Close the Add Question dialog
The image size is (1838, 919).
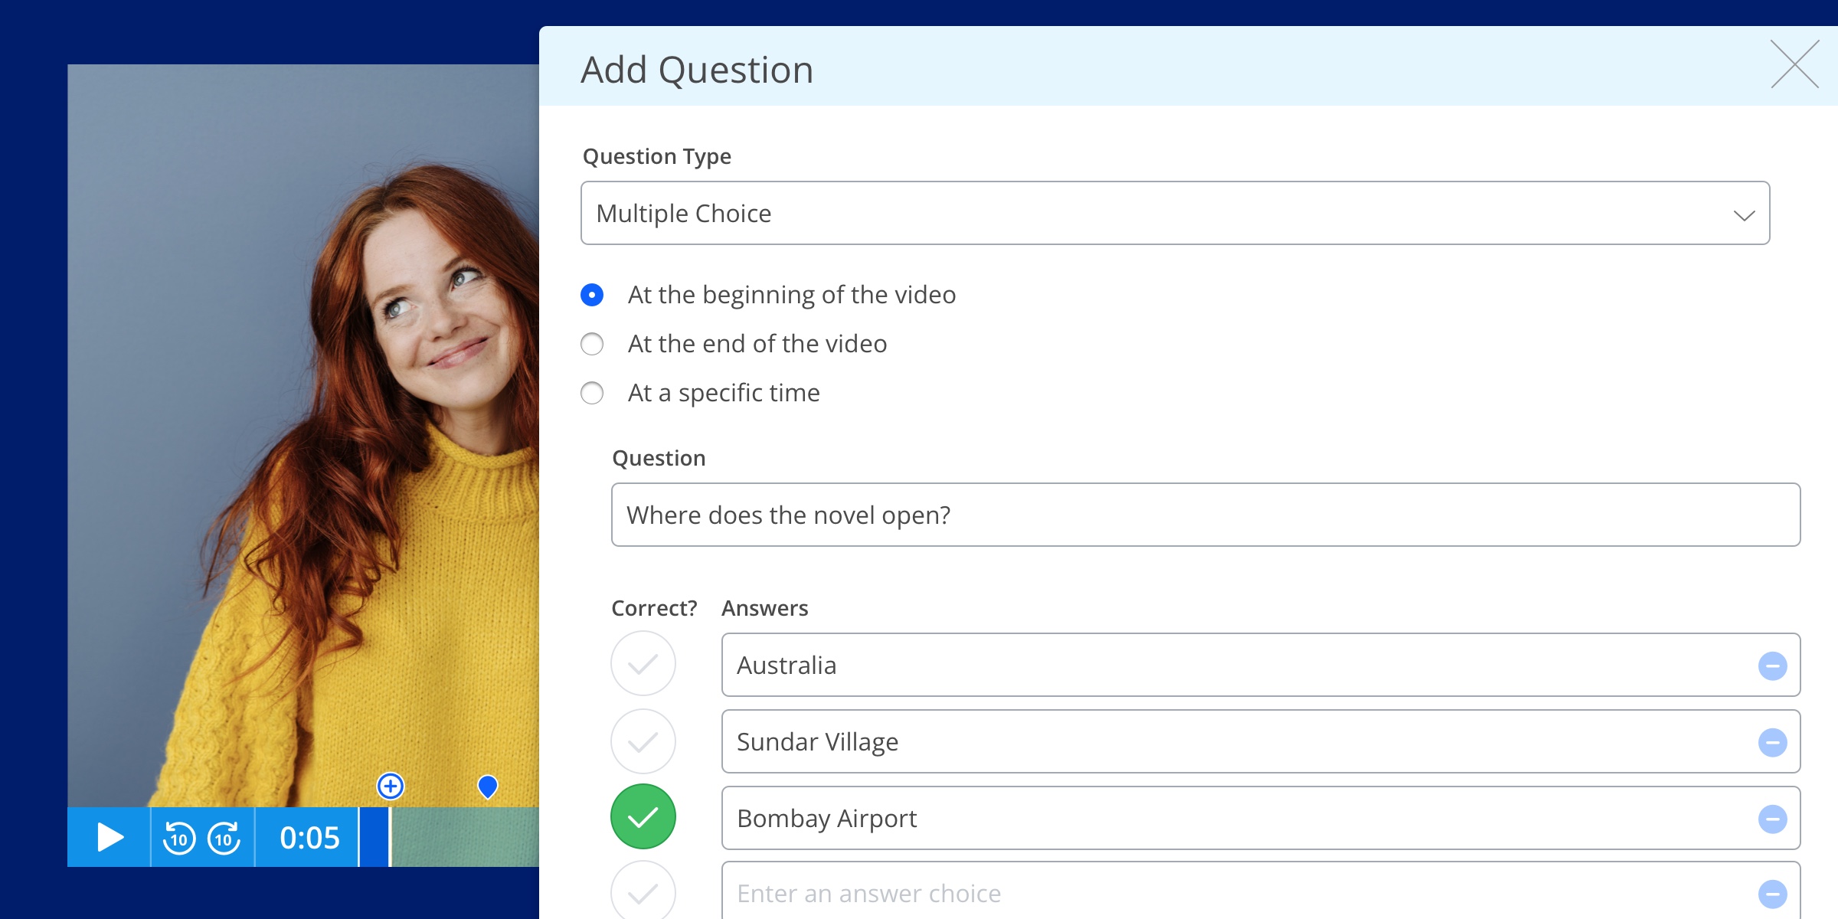coord(1794,64)
